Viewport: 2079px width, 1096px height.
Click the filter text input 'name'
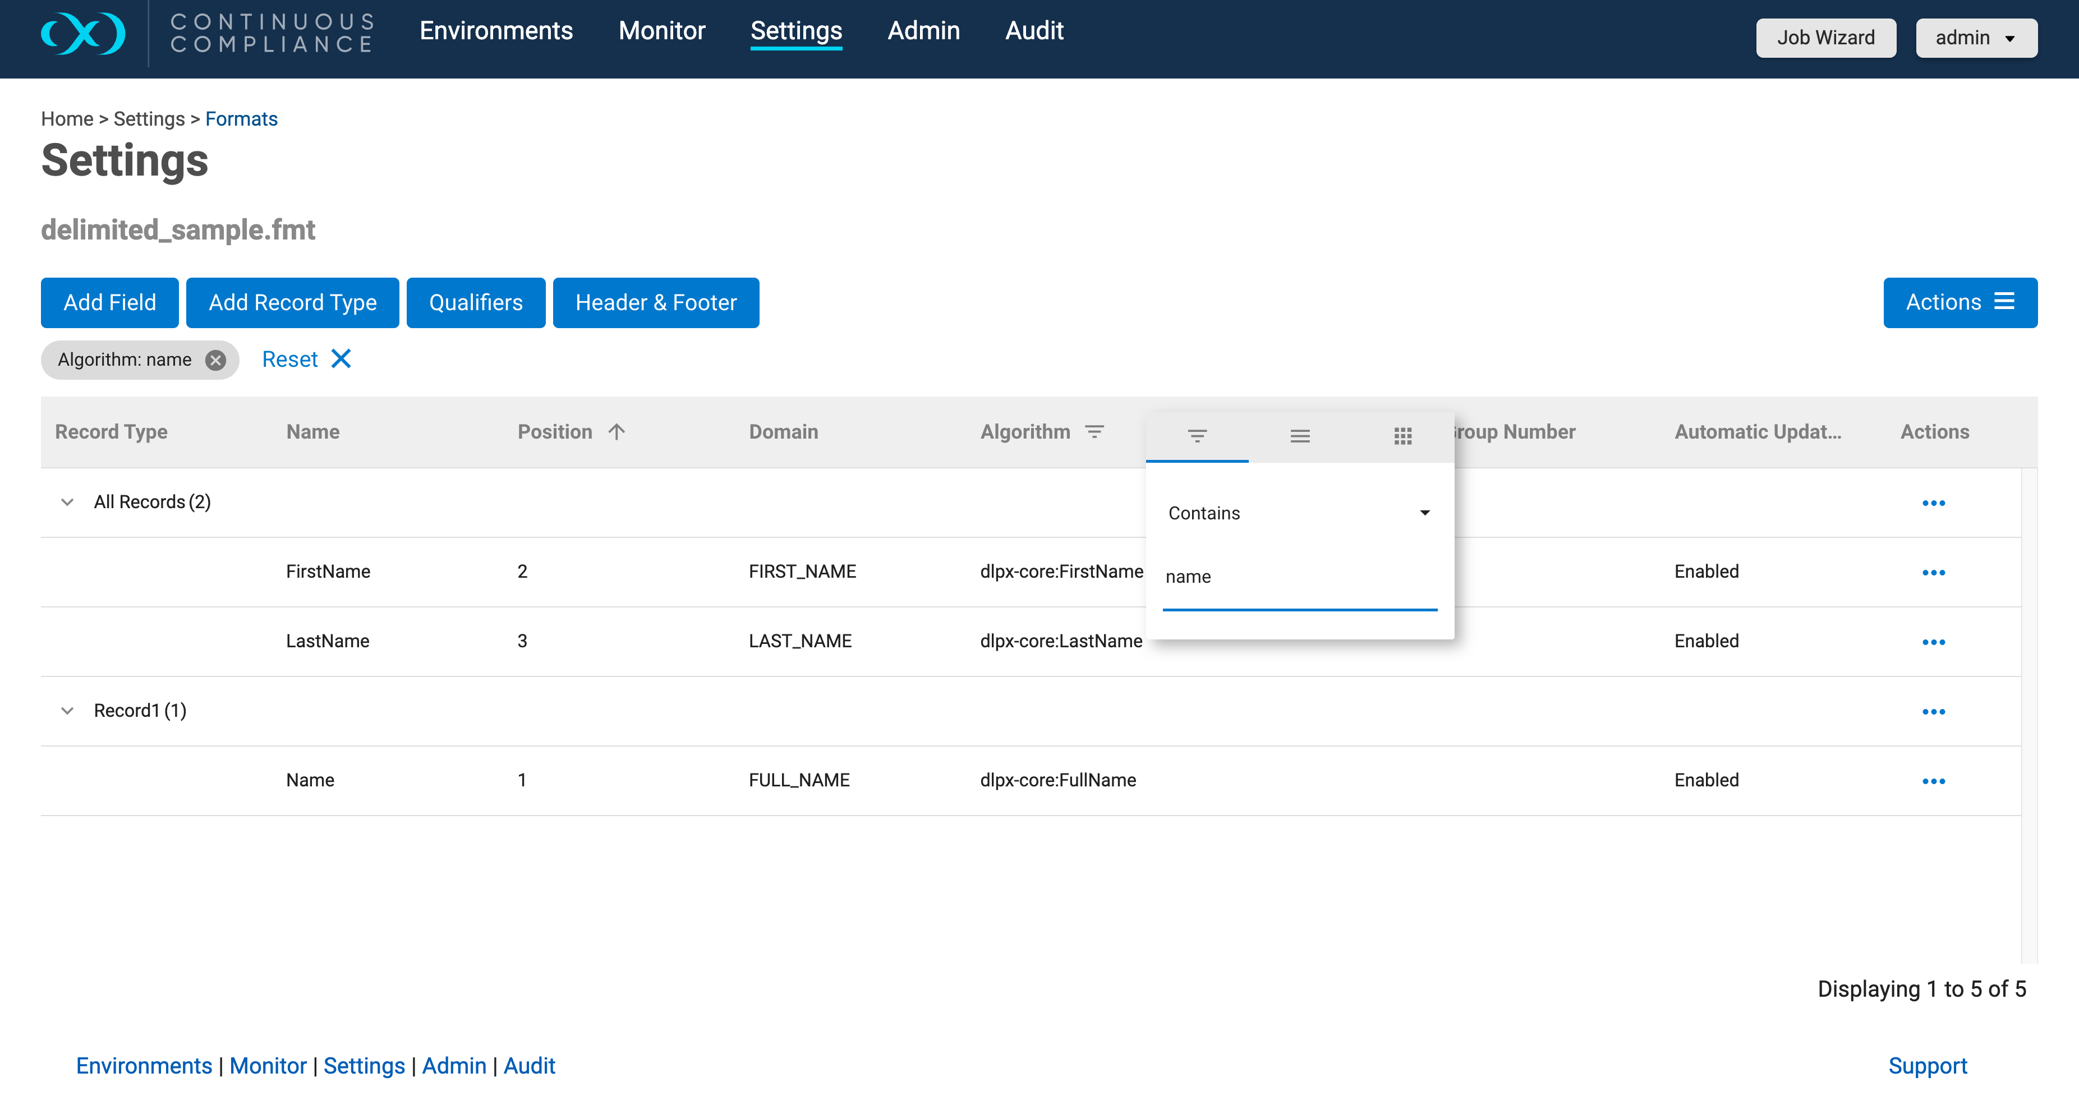pyautogui.click(x=1300, y=577)
